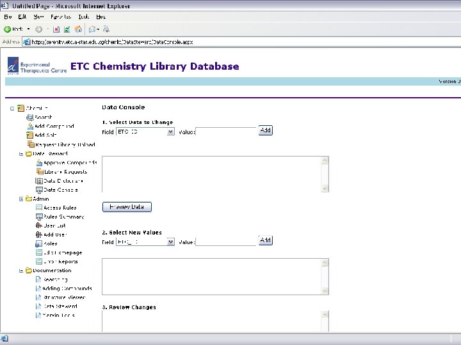
Task: Collapse the Data Steward folder node
Action: (x=21, y=154)
